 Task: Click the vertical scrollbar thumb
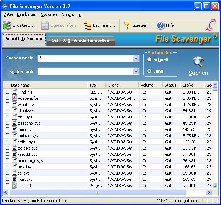tap(215, 89)
